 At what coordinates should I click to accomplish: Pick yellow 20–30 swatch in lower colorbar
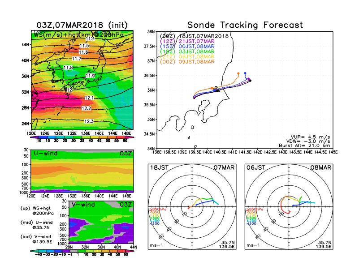[x=98, y=251]
